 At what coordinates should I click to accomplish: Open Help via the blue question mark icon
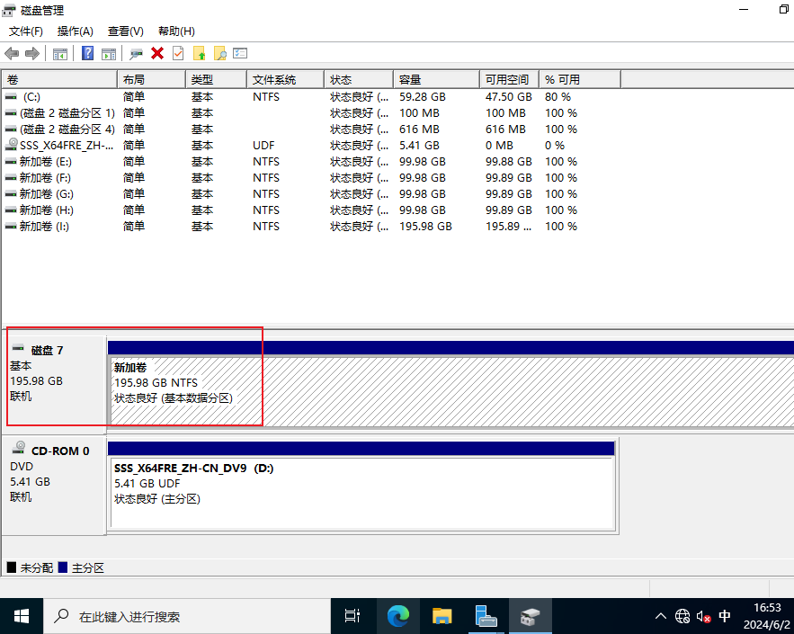click(x=88, y=54)
